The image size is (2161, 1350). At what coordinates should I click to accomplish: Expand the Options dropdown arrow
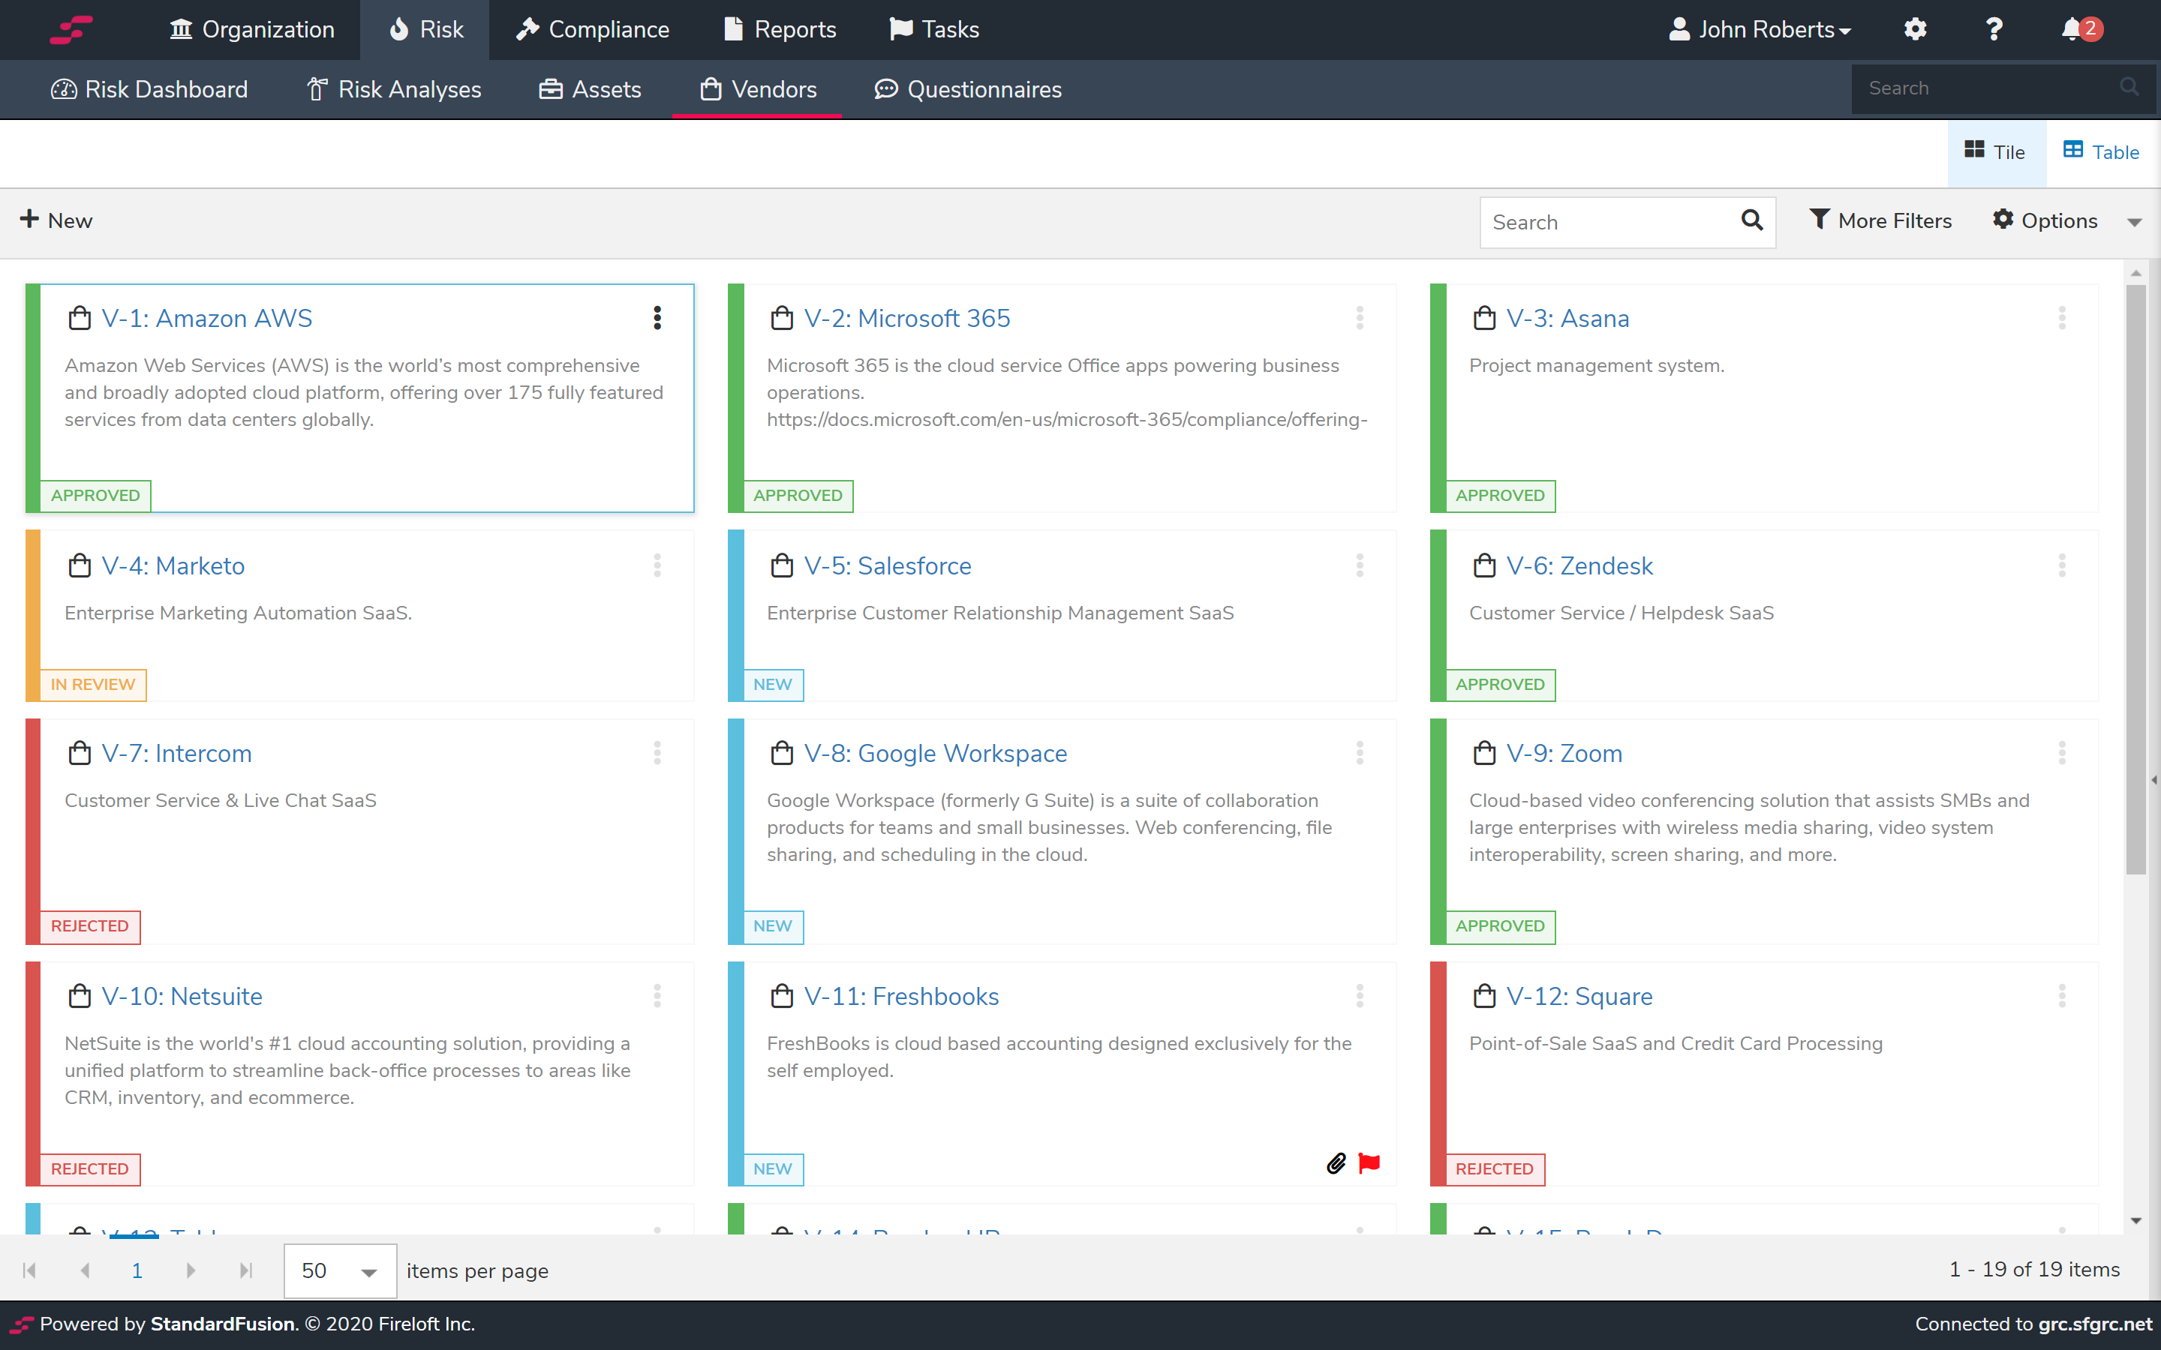pyautogui.click(x=2134, y=222)
